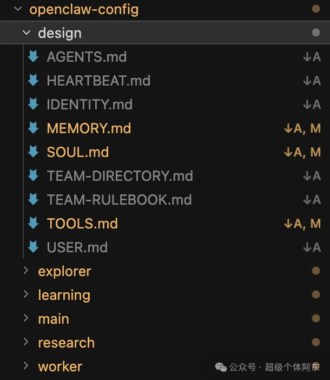Click the git status badge on MEMORY.md
This screenshot has height=380, width=330.
tap(302, 128)
